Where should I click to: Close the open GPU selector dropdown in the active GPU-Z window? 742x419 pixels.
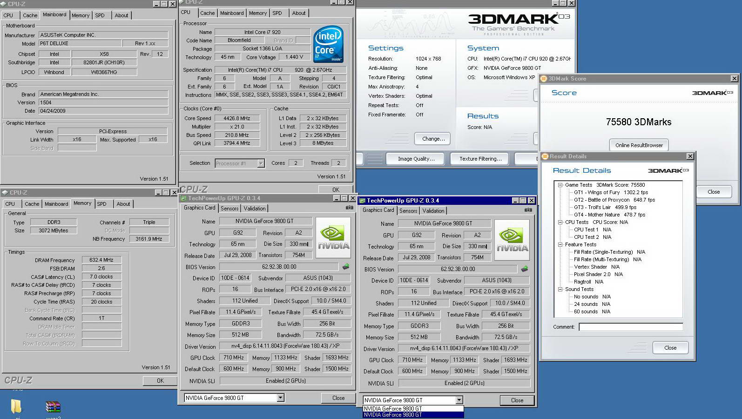[459, 400]
